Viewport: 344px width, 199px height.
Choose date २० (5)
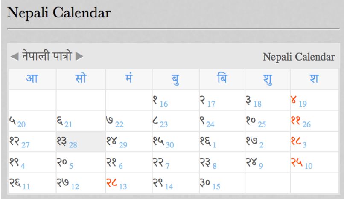coord(81,162)
